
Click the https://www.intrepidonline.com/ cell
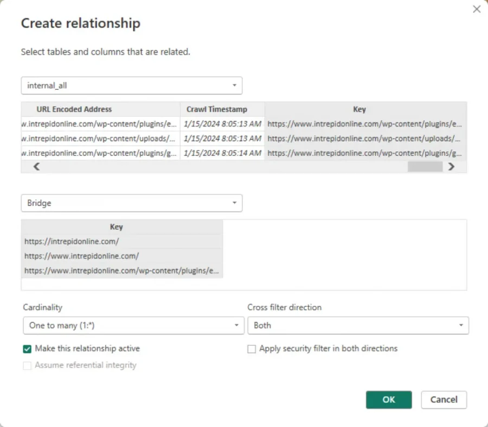[x=121, y=256]
